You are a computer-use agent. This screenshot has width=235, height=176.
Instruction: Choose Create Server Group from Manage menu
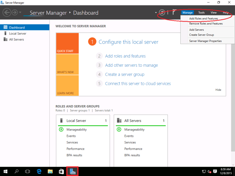201,35
